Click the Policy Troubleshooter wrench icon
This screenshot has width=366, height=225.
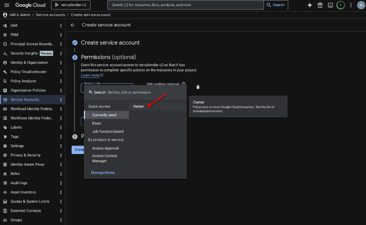pyautogui.click(x=5, y=72)
